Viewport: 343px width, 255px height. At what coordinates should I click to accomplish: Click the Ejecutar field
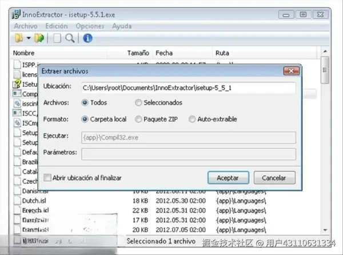(x=189, y=138)
